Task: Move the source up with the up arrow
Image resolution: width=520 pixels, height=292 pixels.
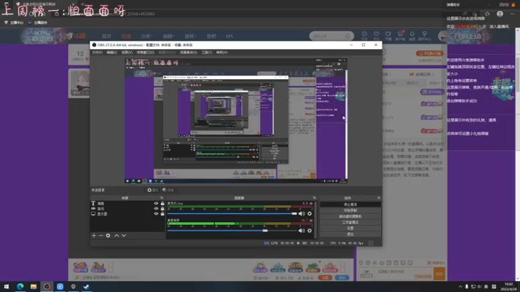Action: point(116,236)
